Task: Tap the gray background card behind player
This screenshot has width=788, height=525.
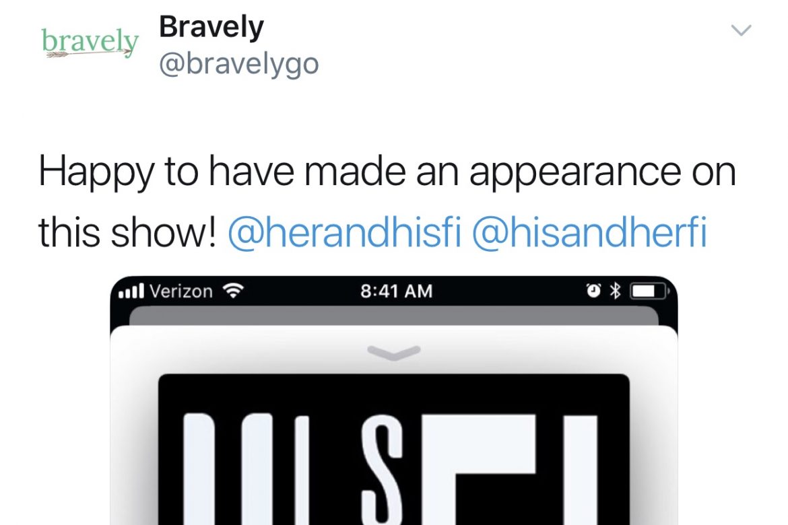Action: [393, 316]
